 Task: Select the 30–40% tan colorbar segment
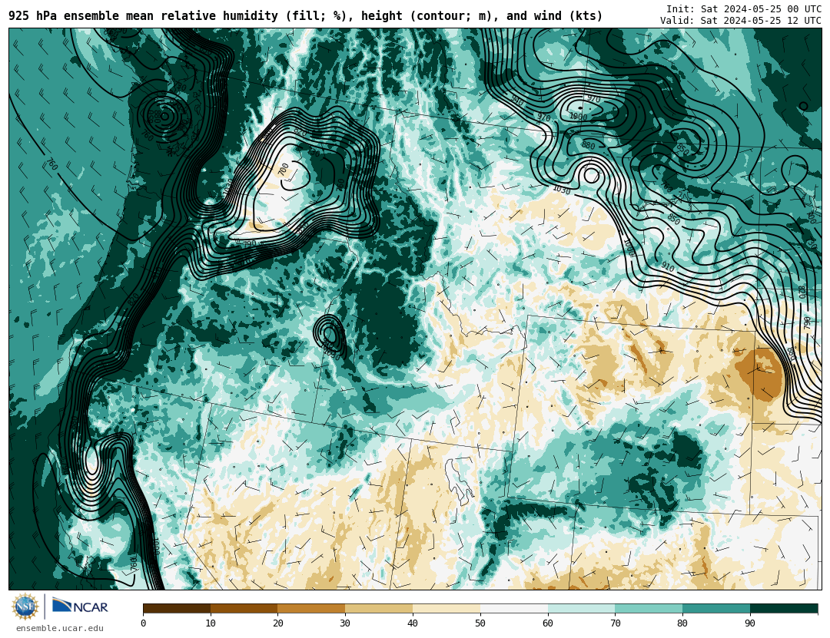(x=379, y=609)
